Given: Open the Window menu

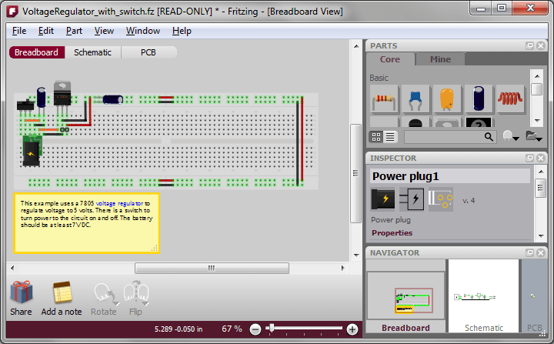Looking at the screenshot, I should pyautogui.click(x=143, y=31).
